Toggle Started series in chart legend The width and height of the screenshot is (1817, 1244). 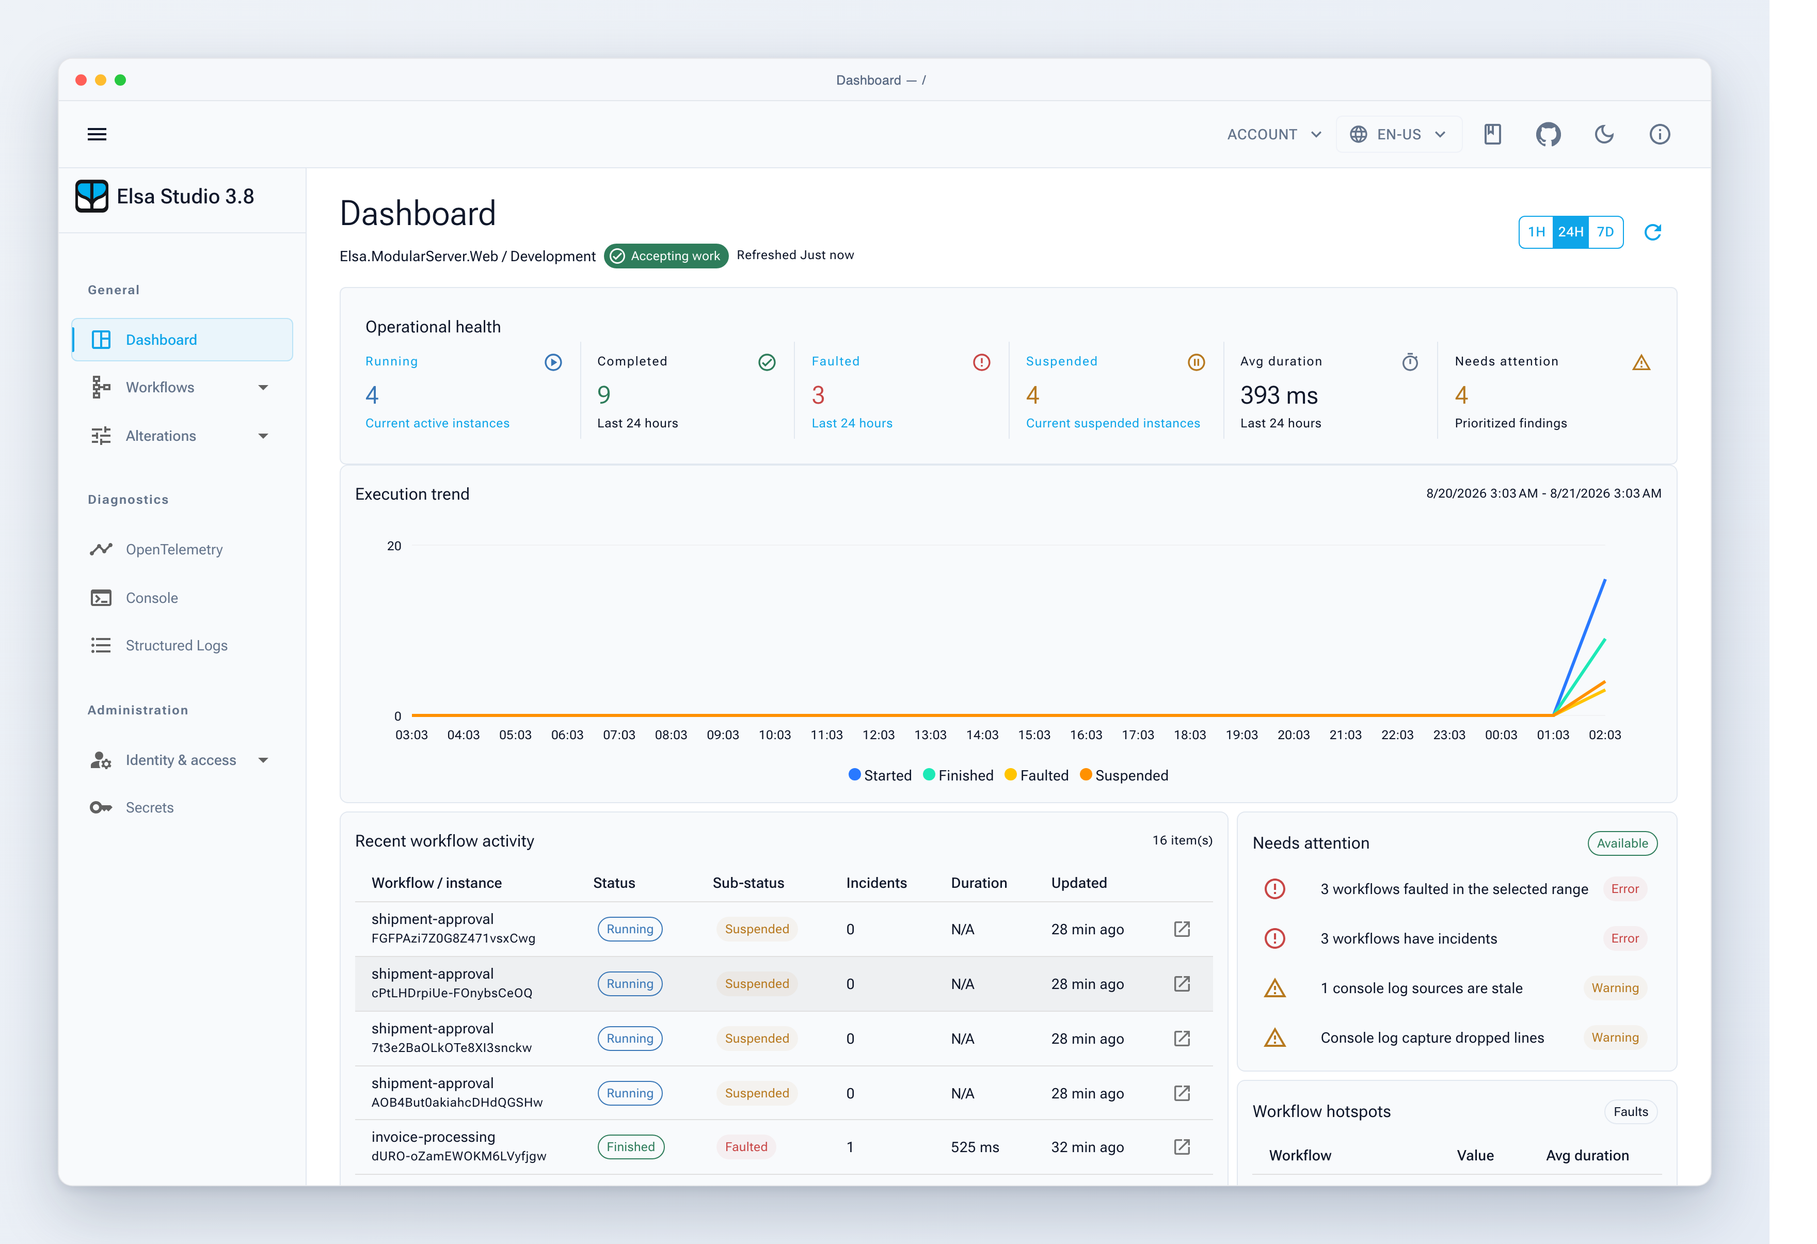pyautogui.click(x=880, y=775)
